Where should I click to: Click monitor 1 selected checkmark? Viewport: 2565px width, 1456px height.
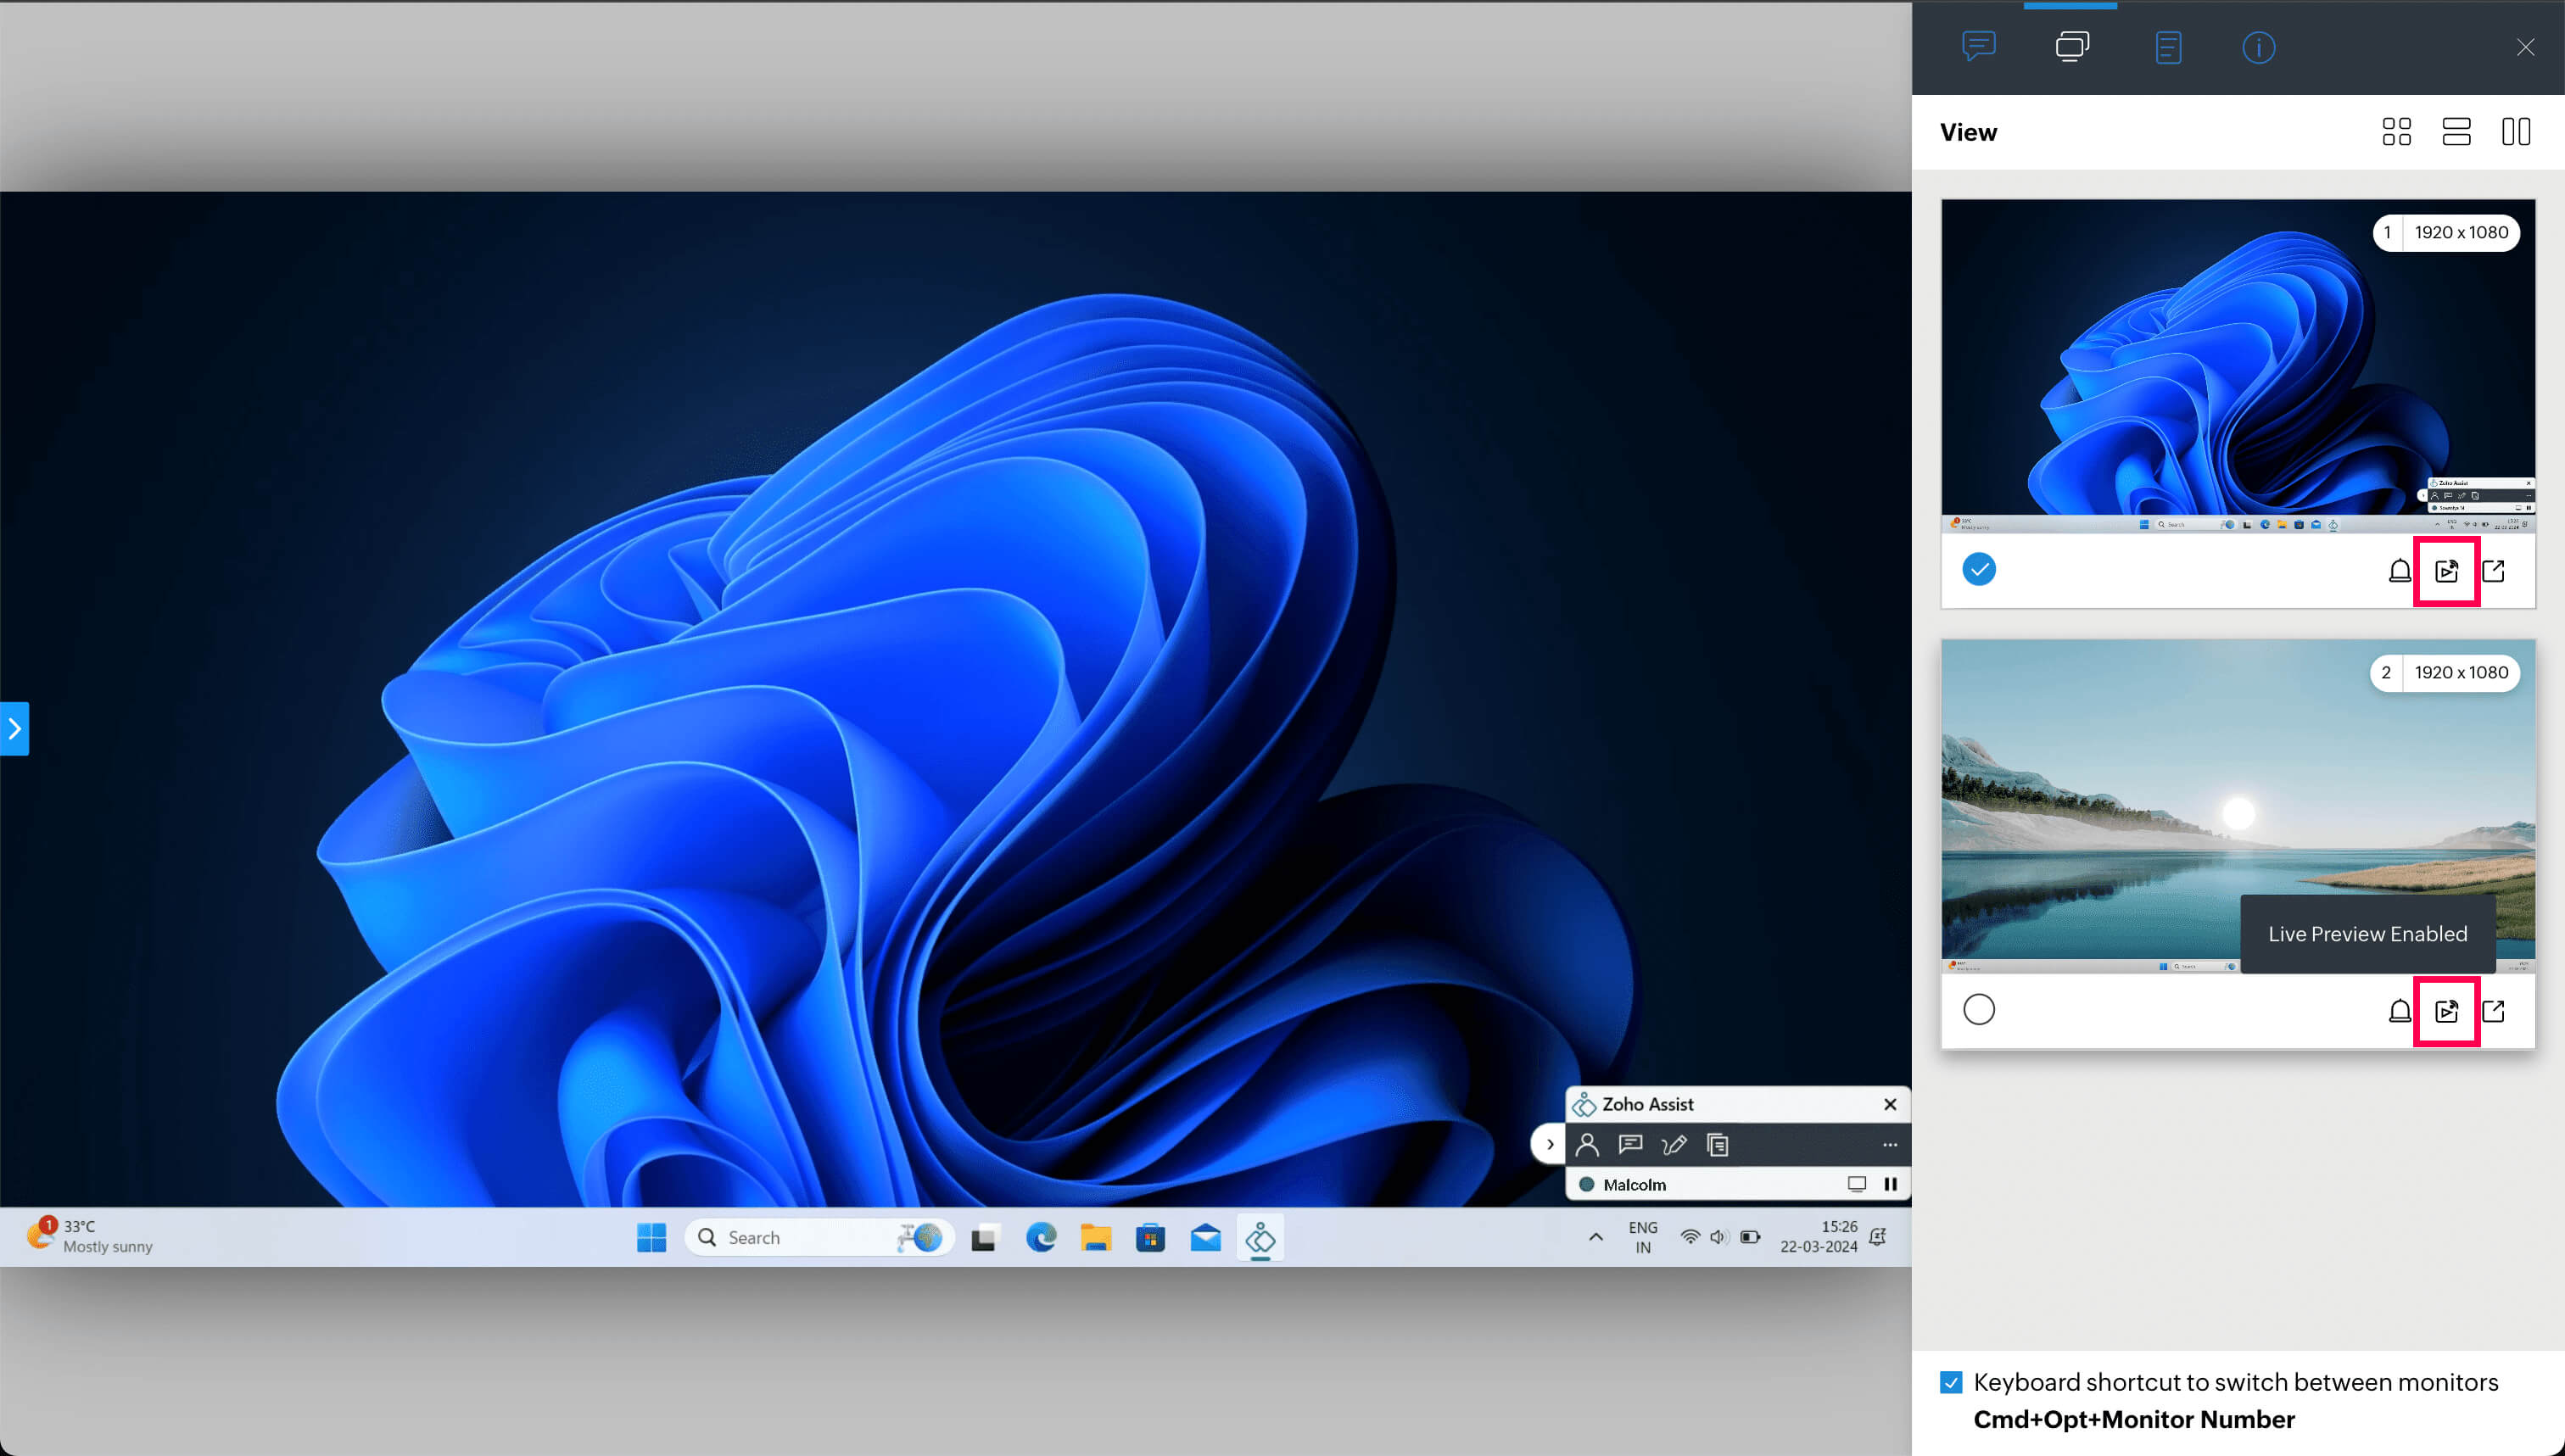coord(1978,570)
